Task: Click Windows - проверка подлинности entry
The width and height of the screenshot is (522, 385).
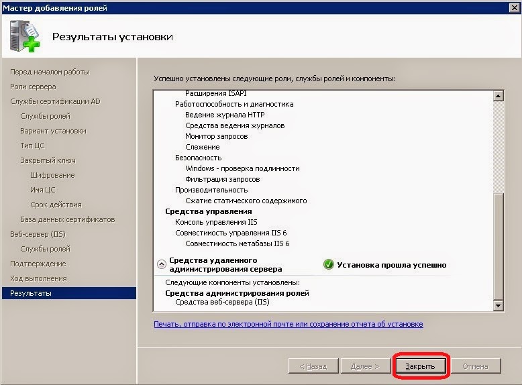Action: [242, 168]
